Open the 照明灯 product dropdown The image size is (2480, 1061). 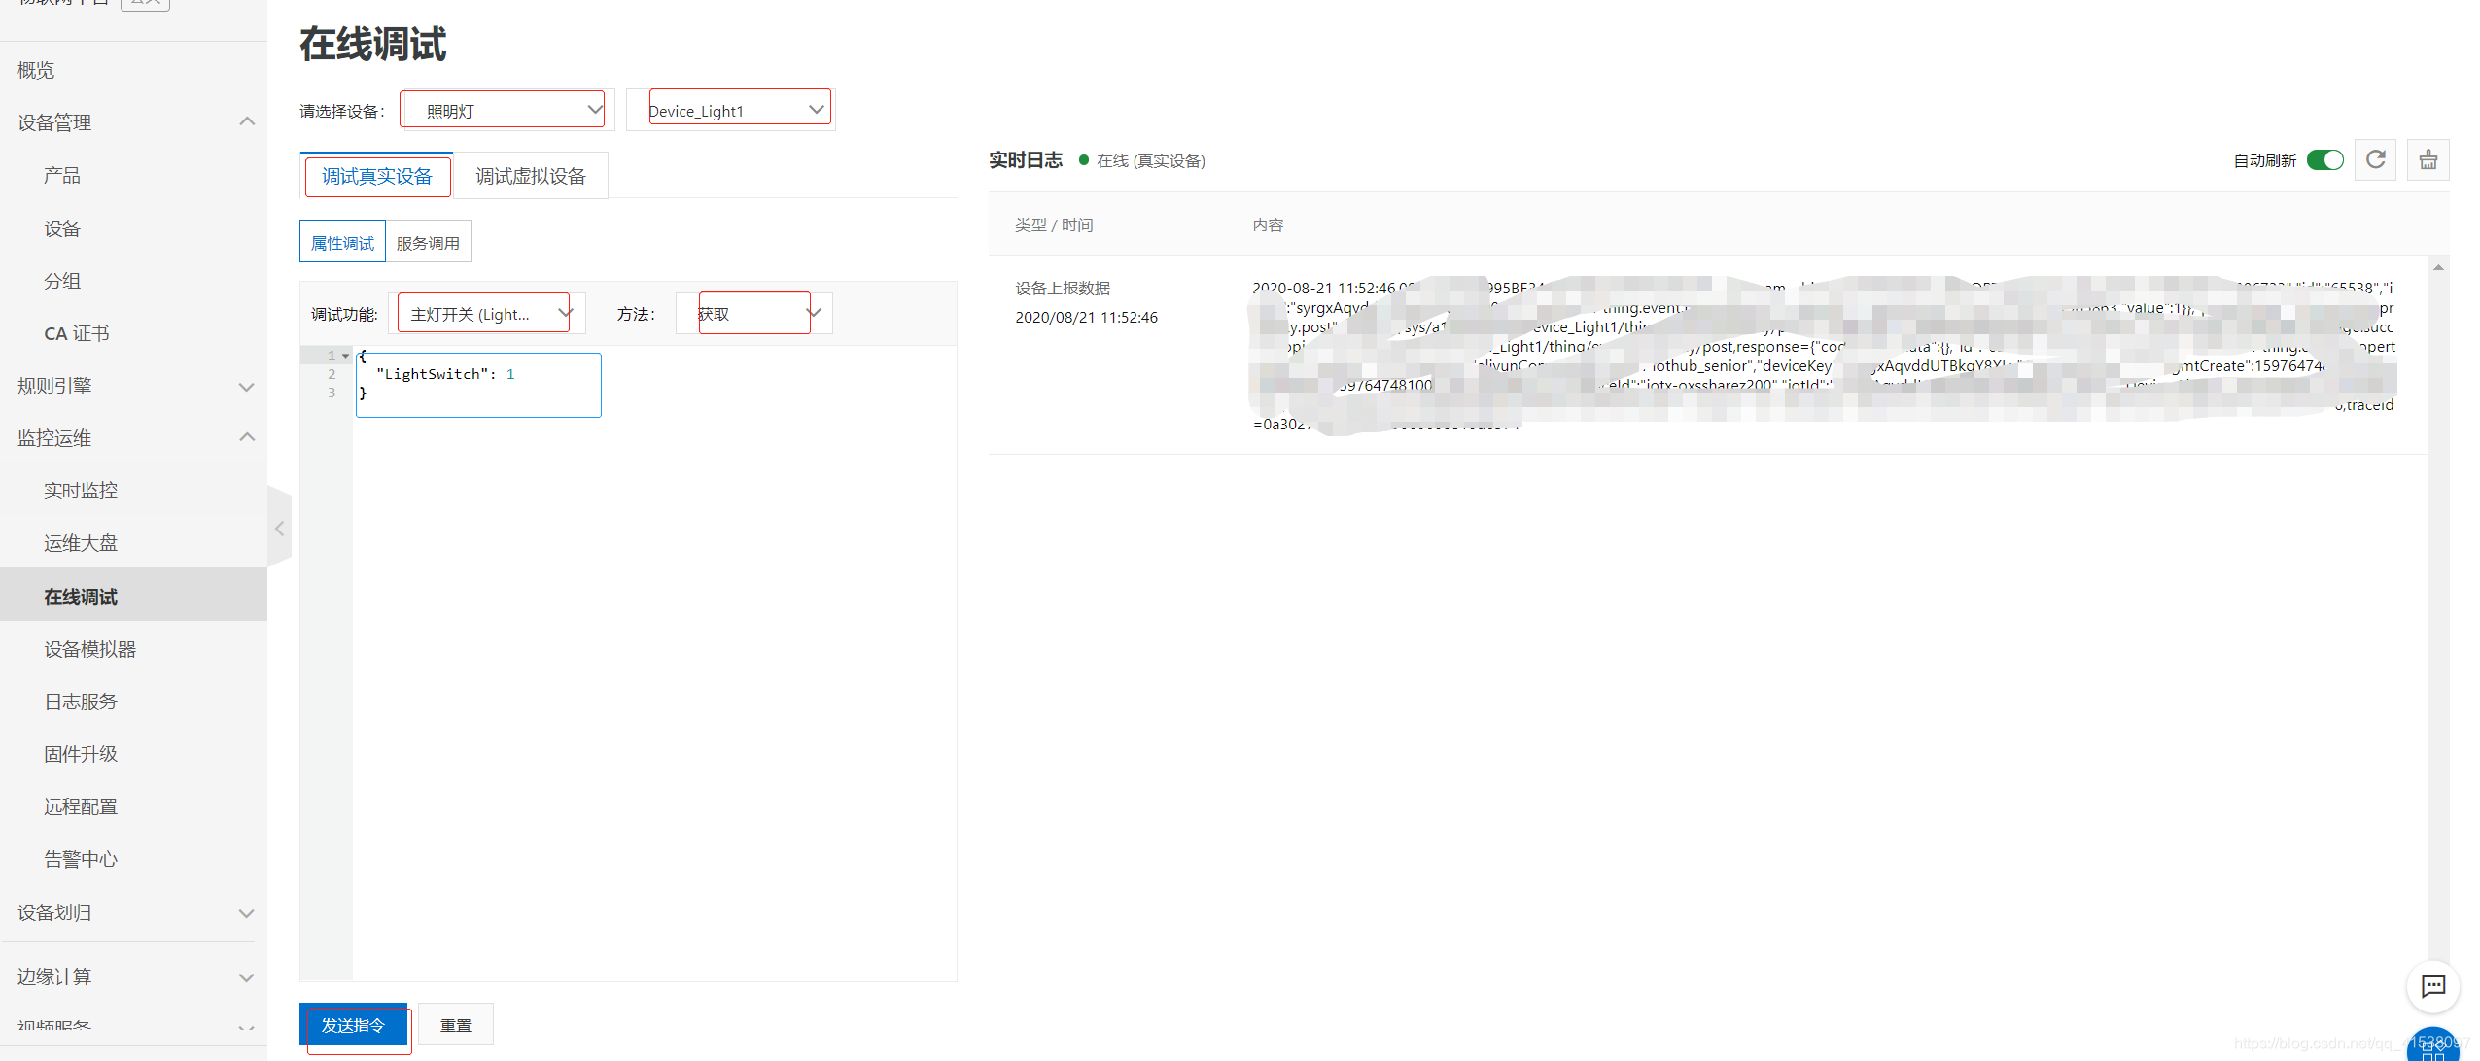point(506,110)
